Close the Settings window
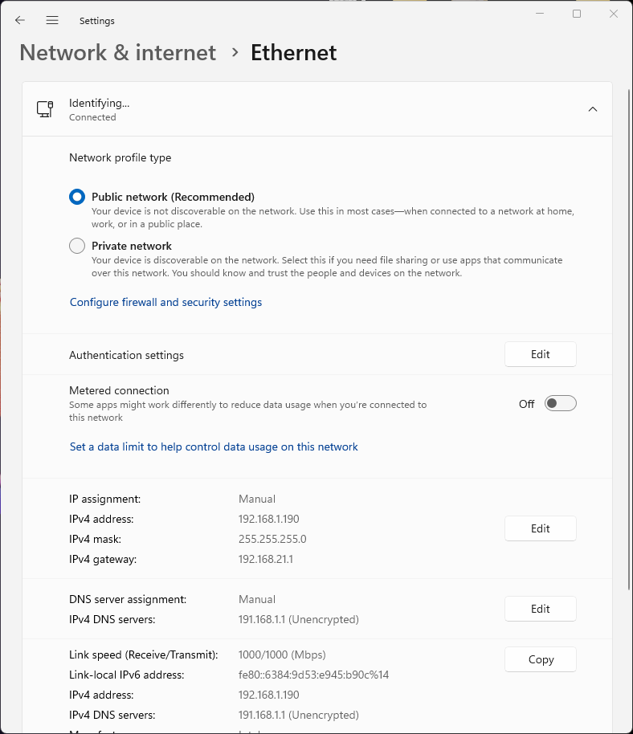 (x=614, y=14)
